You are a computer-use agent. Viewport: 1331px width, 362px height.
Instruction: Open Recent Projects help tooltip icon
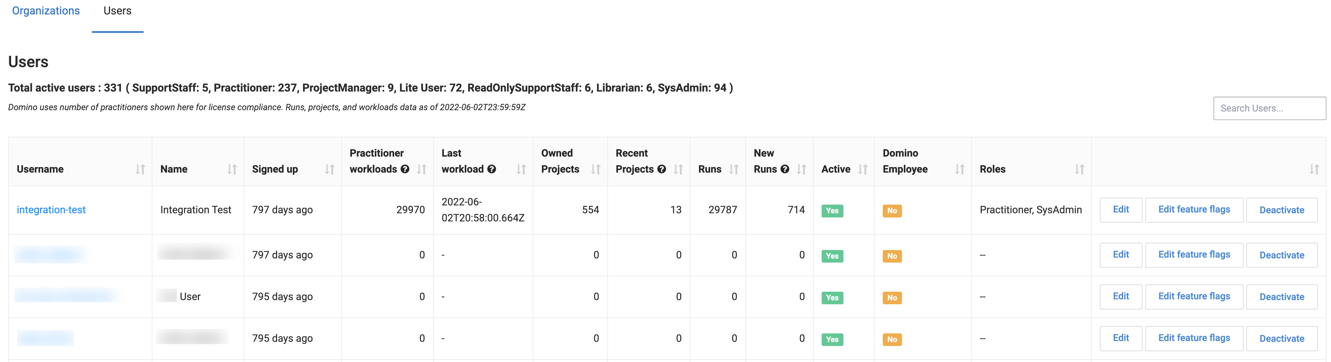pyautogui.click(x=661, y=169)
